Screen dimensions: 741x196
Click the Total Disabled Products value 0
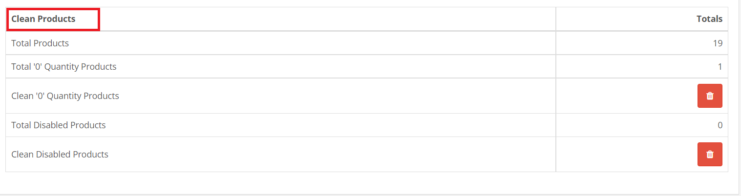(720, 125)
